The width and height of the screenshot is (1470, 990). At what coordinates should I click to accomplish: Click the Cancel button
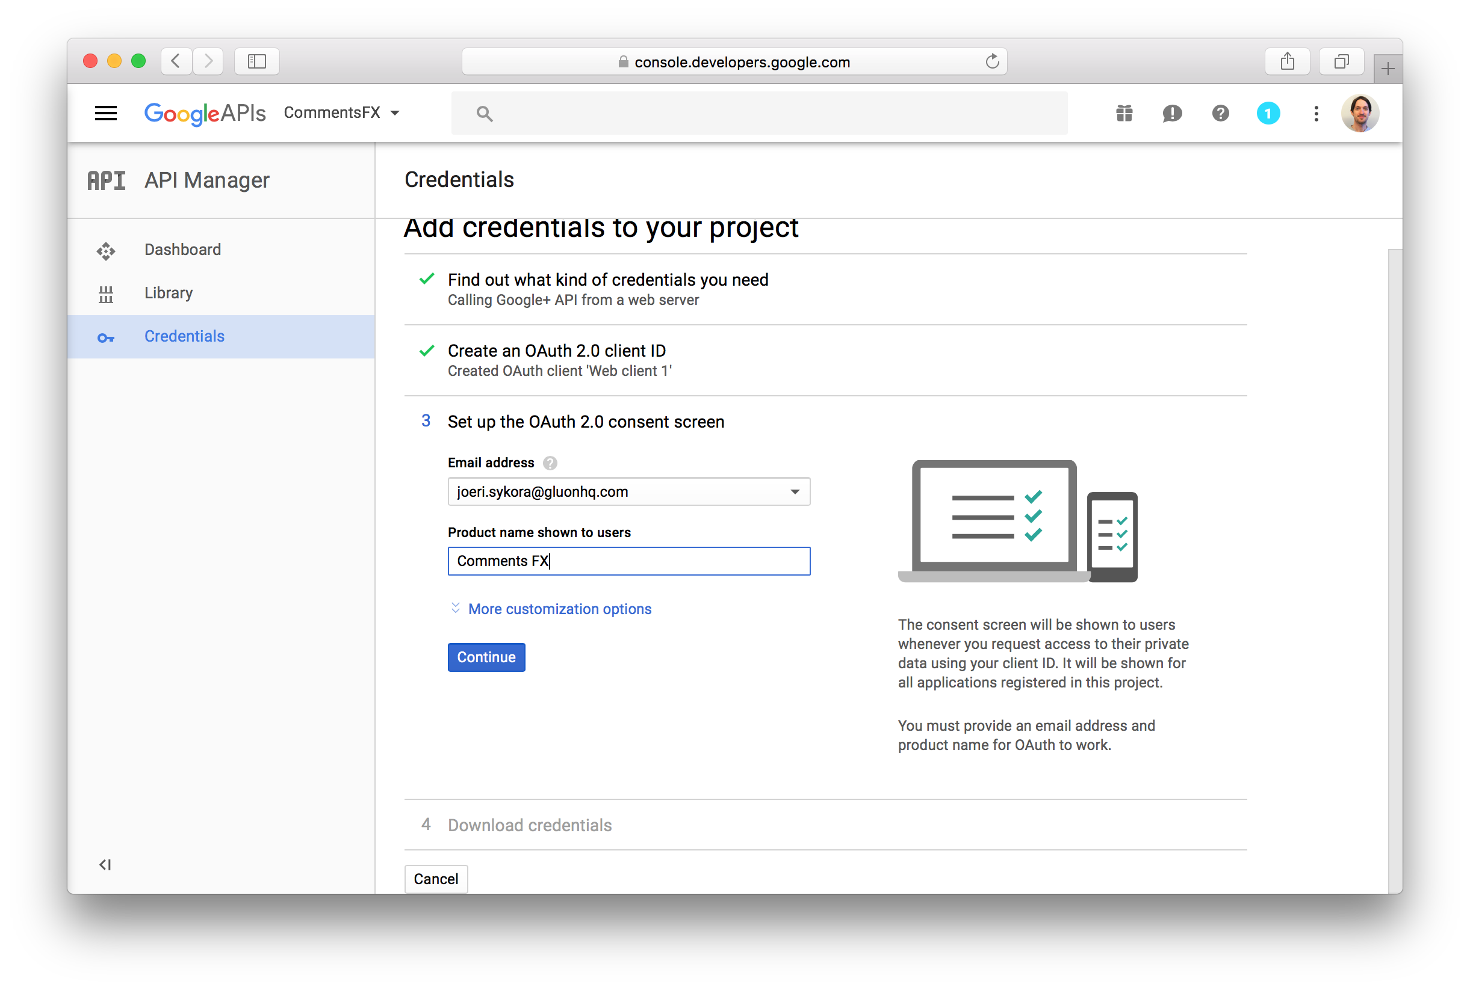coord(435,878)
